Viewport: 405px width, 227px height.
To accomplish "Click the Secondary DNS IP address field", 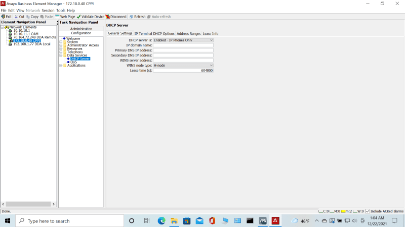I will click(x=183, y=55).
